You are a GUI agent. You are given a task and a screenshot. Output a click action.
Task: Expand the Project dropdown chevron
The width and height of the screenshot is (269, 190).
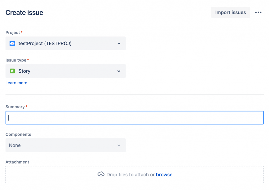[x=119, y=44]
